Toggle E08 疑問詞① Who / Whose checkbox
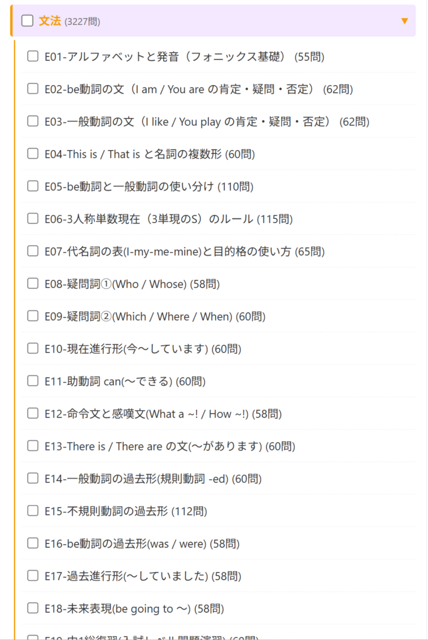This screenshot has width=428, height=640. (33, 284)
